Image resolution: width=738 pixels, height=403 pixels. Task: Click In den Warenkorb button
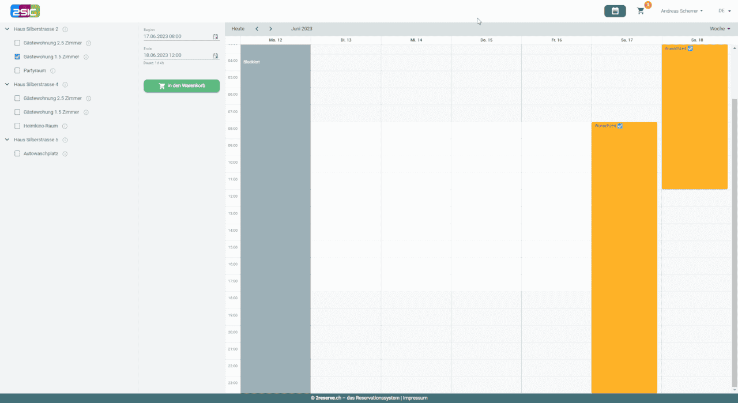(x=182, y=86)
